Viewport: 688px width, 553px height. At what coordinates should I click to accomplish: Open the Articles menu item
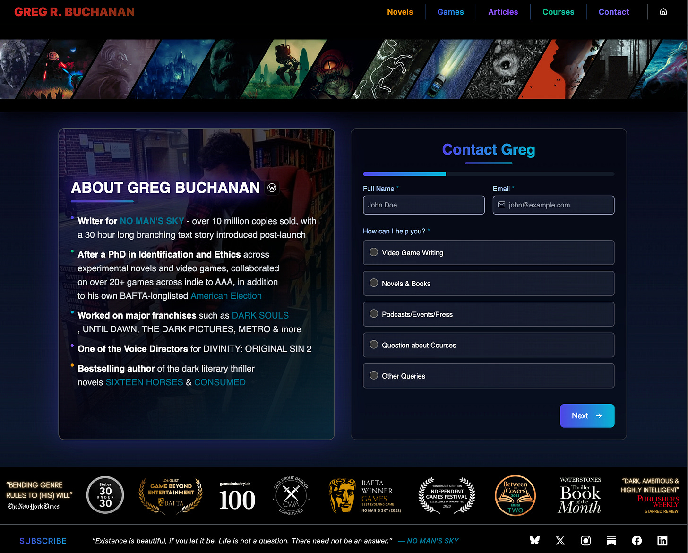[x=503, y=12]
